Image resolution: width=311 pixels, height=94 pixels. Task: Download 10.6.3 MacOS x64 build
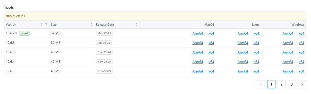point(211,71)
